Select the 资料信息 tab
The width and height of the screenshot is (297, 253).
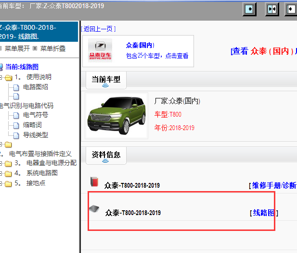point(106,156)
